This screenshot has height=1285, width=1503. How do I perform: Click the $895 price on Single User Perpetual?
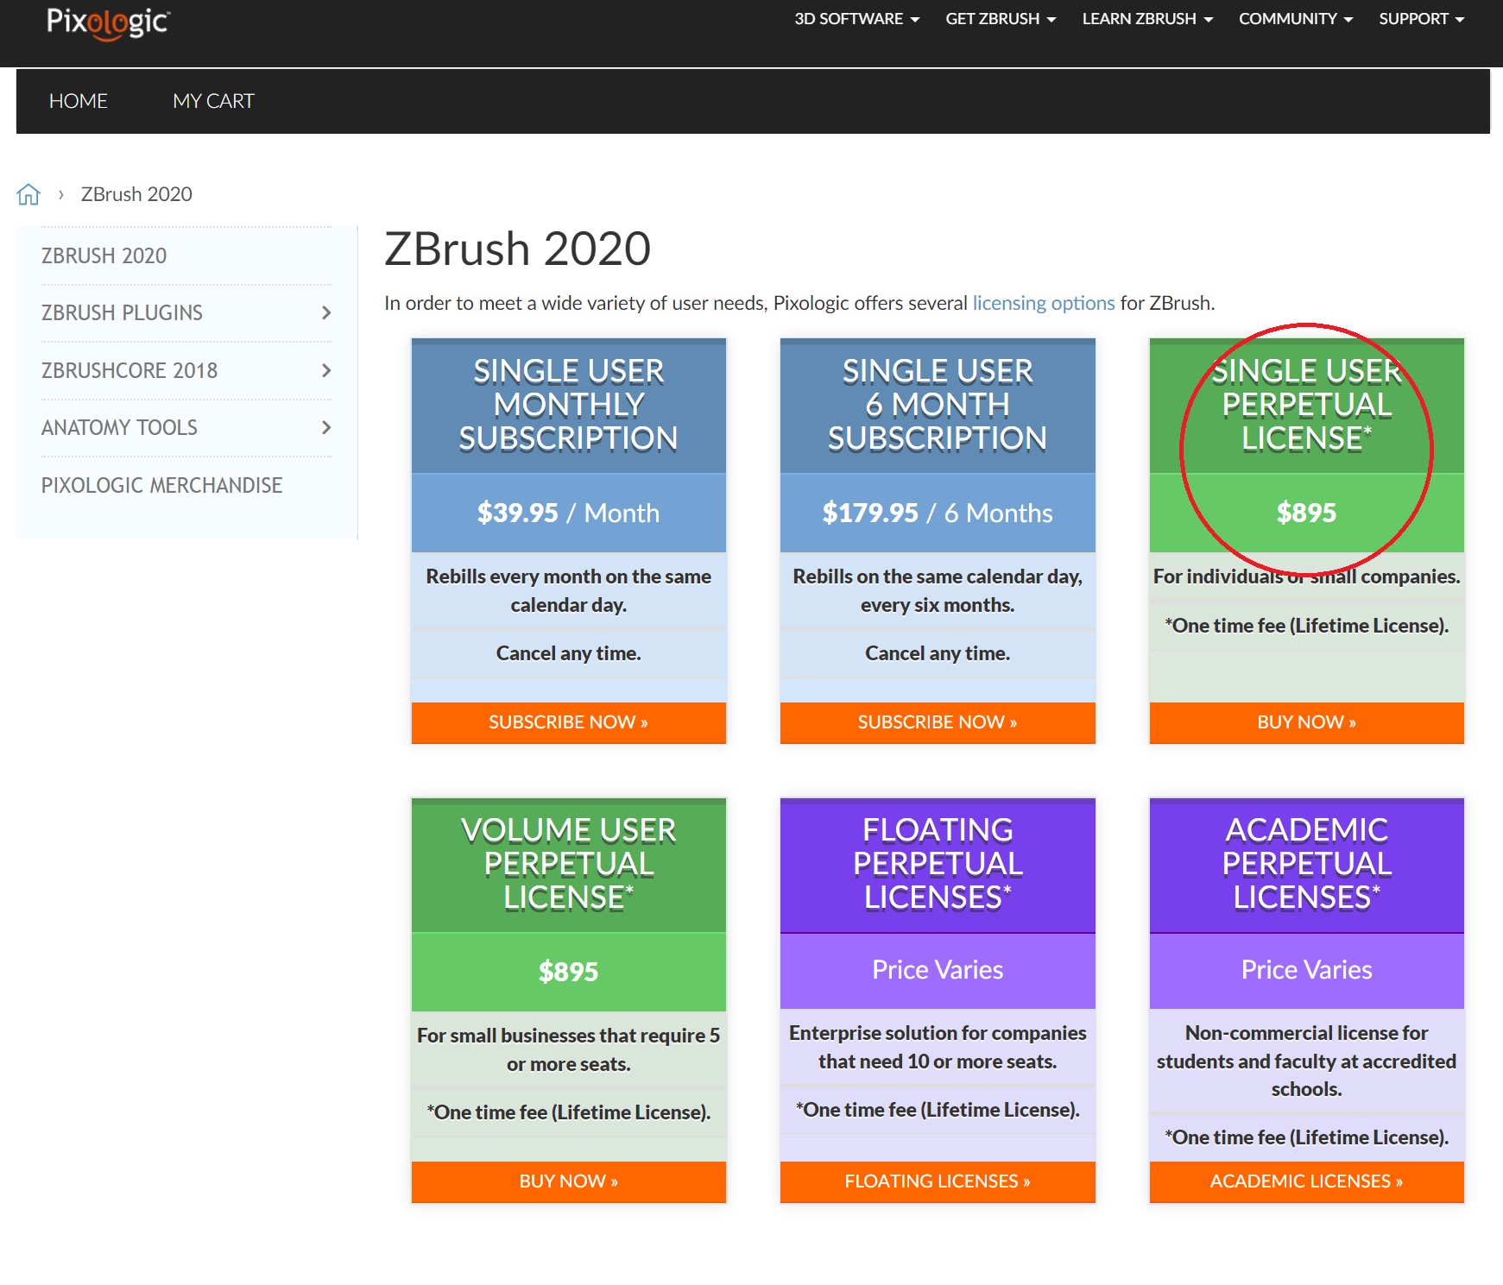click(x=1307, y=513)
